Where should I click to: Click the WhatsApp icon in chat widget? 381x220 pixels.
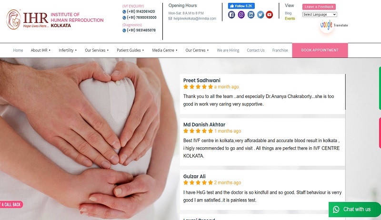336,210
